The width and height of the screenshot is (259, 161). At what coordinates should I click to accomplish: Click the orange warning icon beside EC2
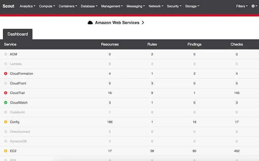click(6, 151)
